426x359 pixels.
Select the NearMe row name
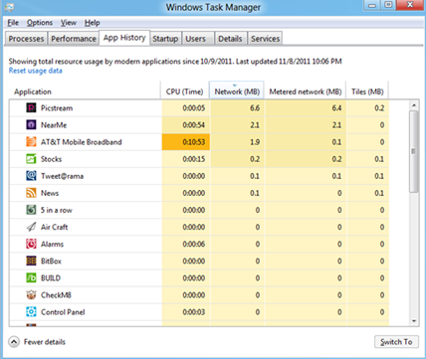[54, 125]
